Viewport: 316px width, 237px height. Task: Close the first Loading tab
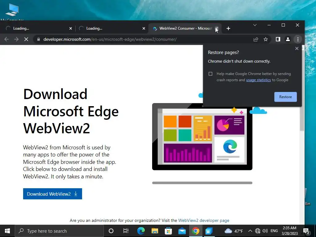coord(71,28)
